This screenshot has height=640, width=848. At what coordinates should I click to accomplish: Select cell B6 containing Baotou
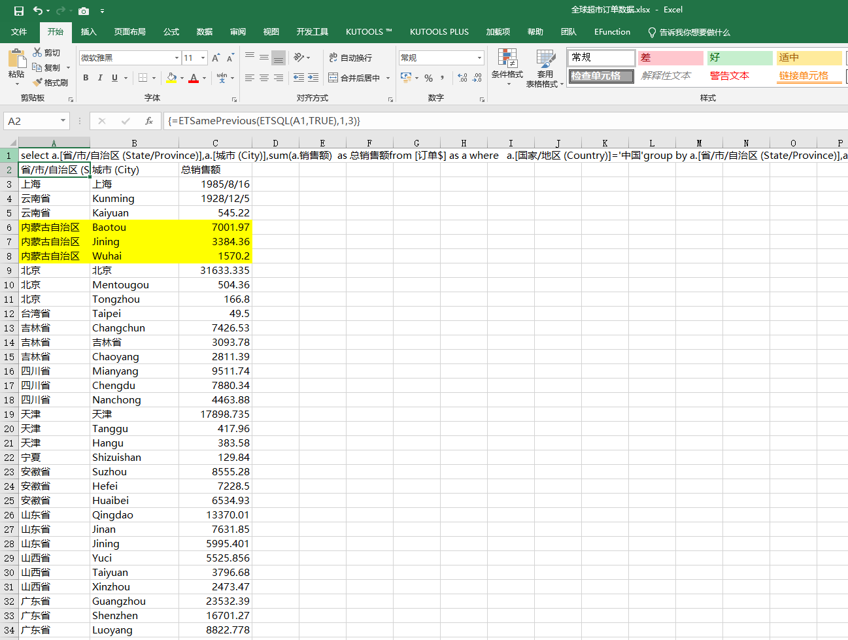[x=134, y=227]
